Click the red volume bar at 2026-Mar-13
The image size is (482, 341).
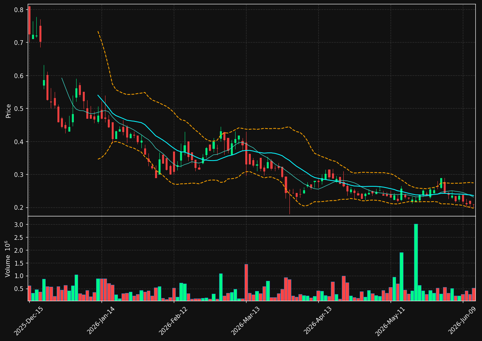pyautogui.click(x=246, y=282)
